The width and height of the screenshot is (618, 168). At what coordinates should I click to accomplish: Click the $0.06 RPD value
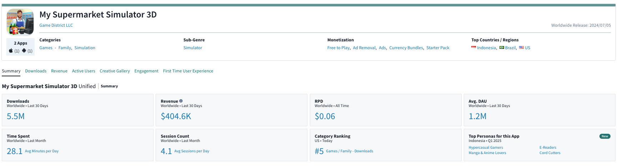tap(325, 116)
